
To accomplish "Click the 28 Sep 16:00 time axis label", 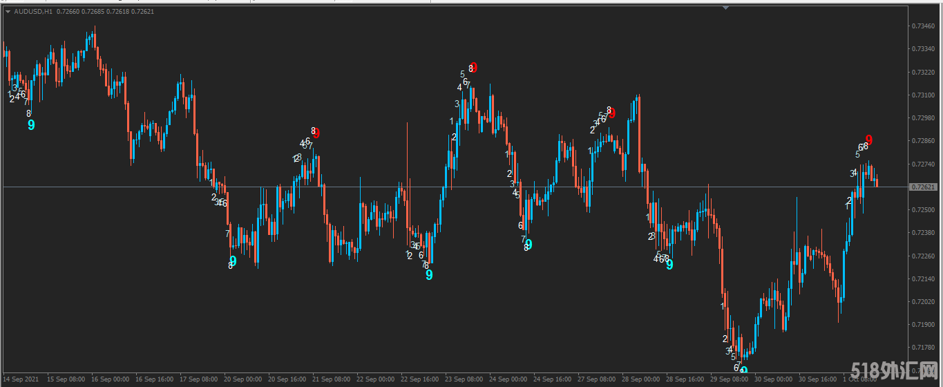I will point(685,379).
